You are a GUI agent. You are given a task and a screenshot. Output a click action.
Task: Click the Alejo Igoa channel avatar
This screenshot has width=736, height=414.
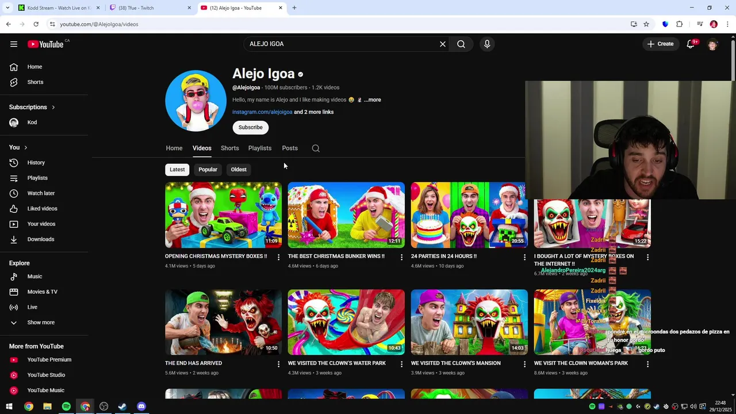(x=195, y=101)
